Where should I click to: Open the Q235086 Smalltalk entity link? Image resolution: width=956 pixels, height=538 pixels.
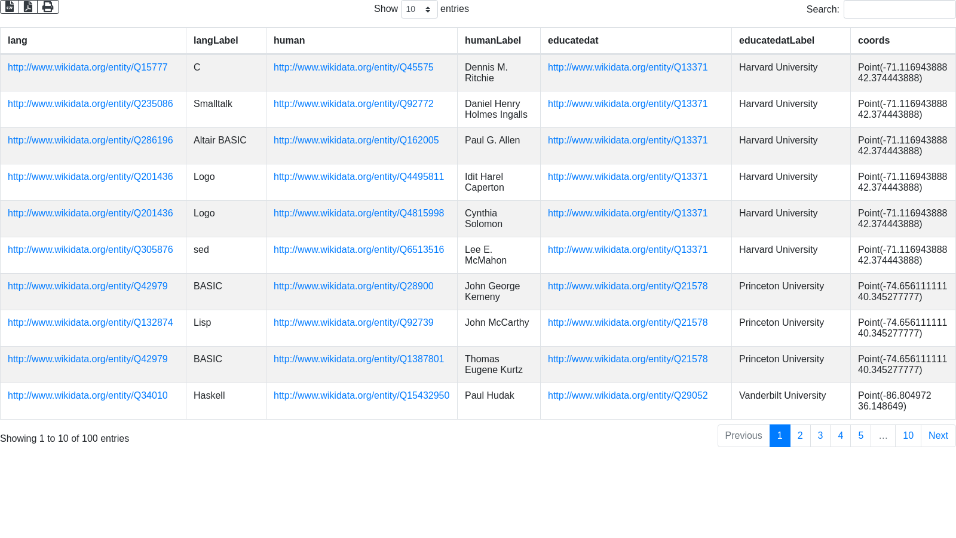coord(90,104)
